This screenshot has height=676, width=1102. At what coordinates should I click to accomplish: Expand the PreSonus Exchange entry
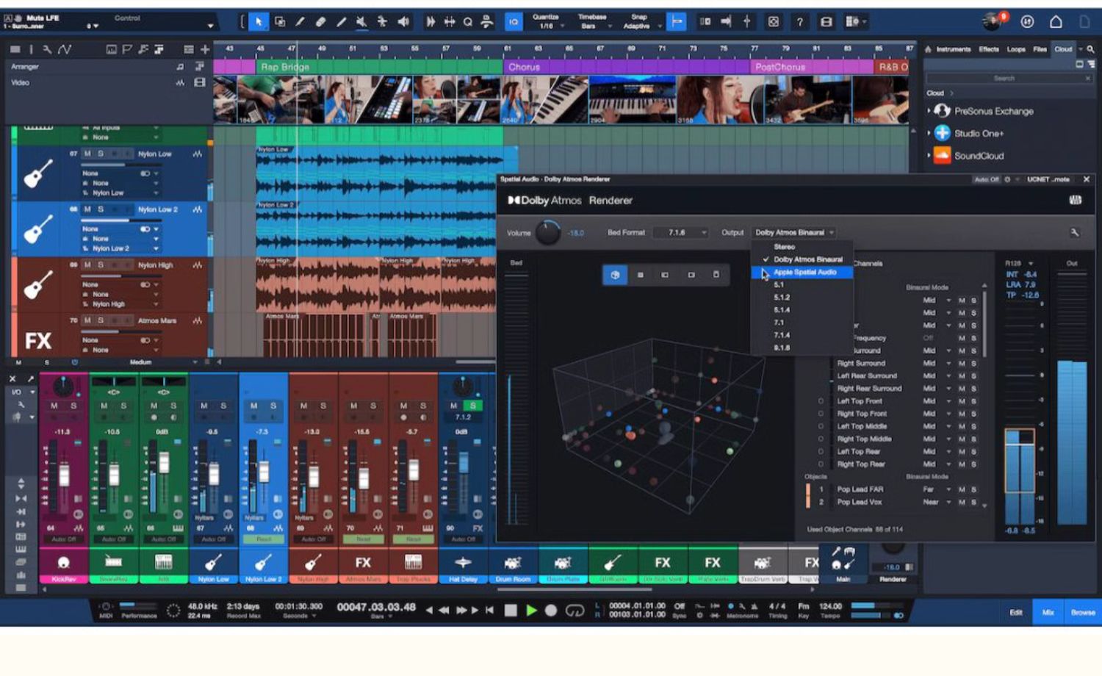(929, 111)
